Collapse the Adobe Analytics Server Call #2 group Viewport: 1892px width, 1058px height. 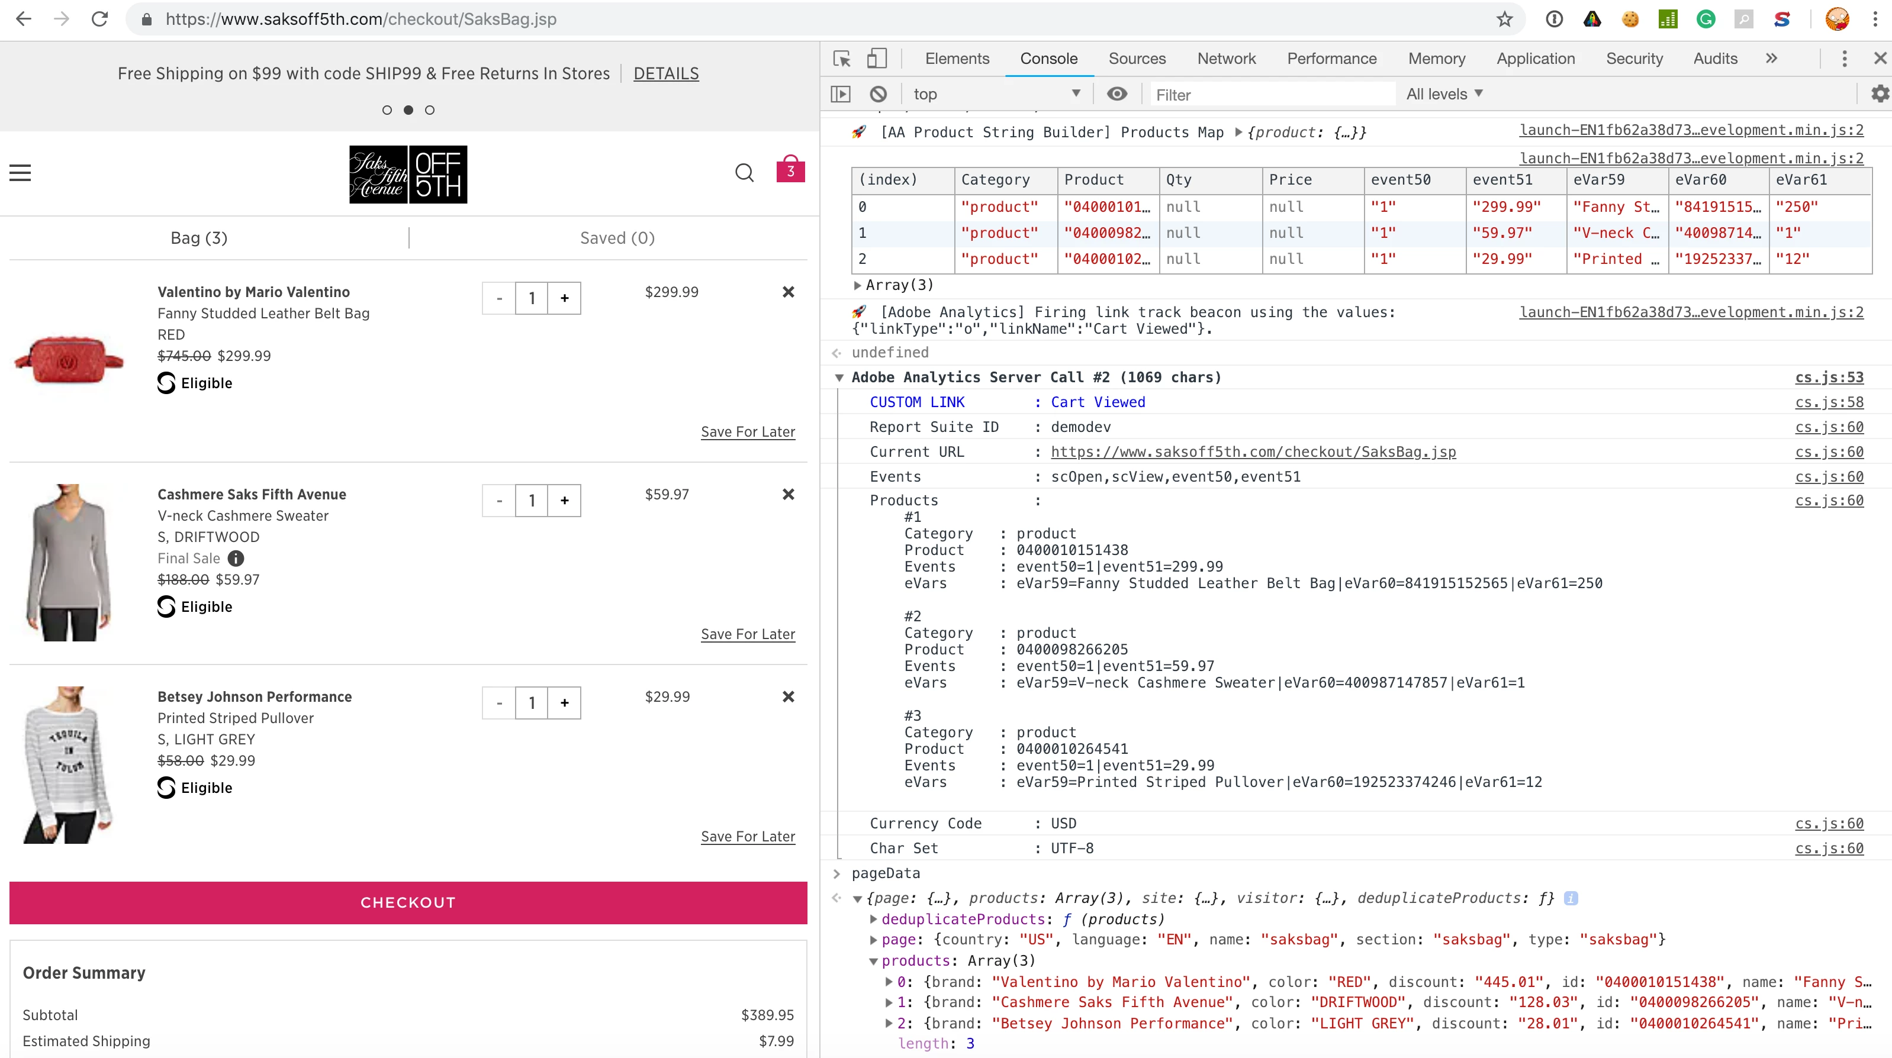click(x=839, y=378)
